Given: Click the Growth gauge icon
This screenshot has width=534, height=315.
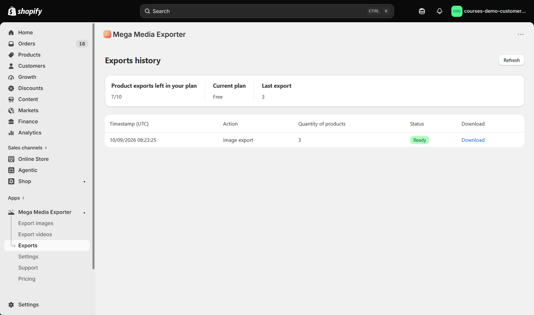Looking at the screenshot, I should (x=11, y=77).
